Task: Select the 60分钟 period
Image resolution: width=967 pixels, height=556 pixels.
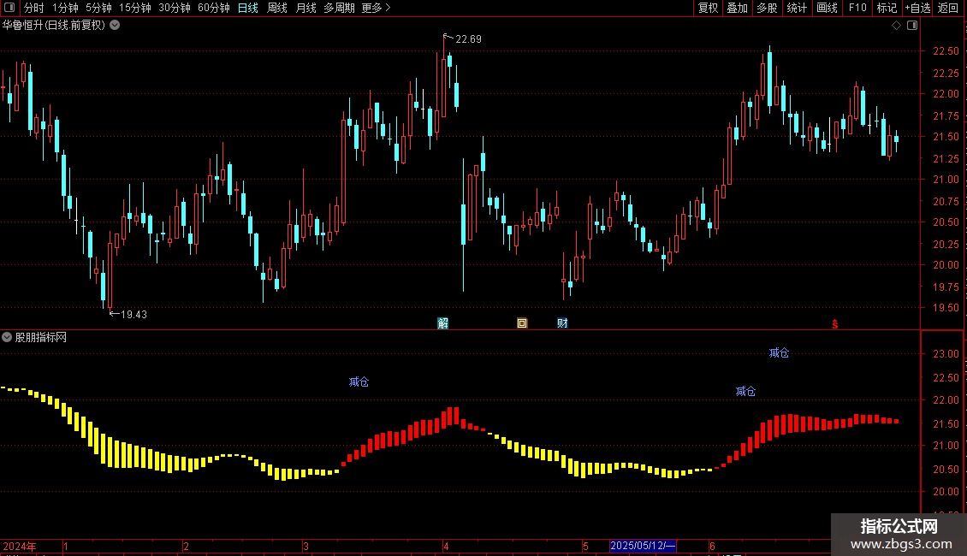Action: click(214, 8)
